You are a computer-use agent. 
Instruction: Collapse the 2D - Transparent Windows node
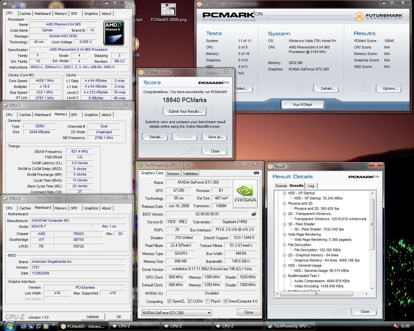285,214
